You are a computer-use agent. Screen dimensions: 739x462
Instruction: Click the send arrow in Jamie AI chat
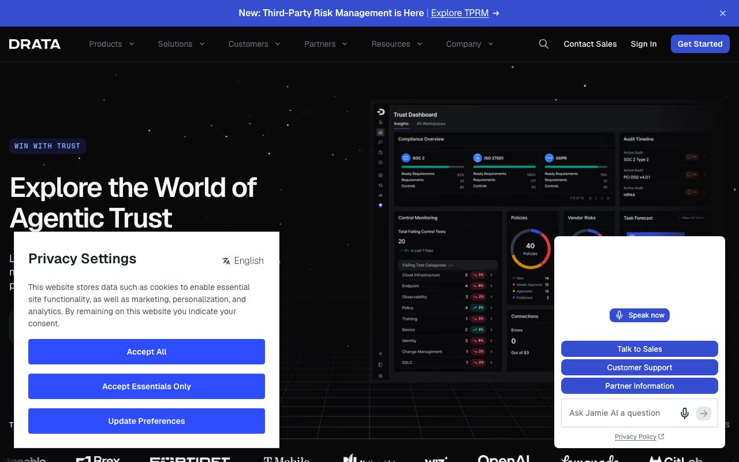pyautogui.click(x=703, y=413)
